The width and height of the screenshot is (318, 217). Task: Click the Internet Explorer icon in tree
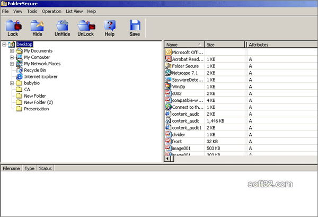click(x=19, y=76)
